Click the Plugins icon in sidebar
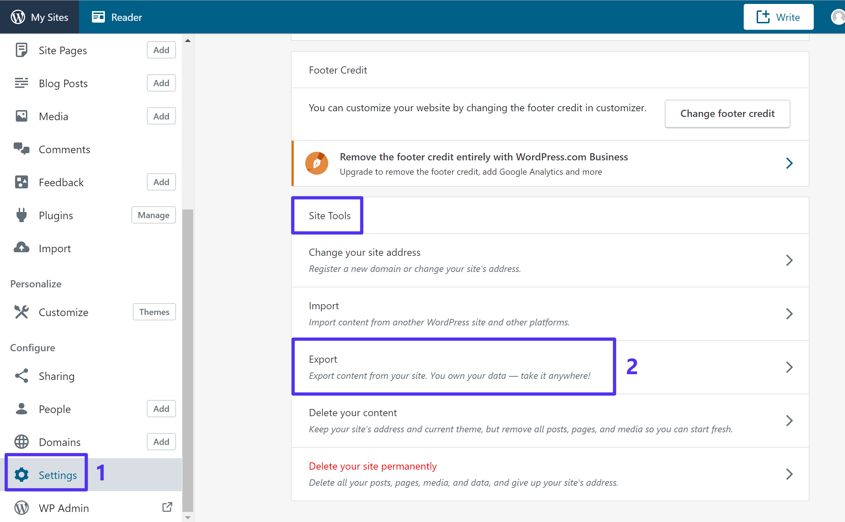Screen dimensions: 845x522 pos(22,215)
